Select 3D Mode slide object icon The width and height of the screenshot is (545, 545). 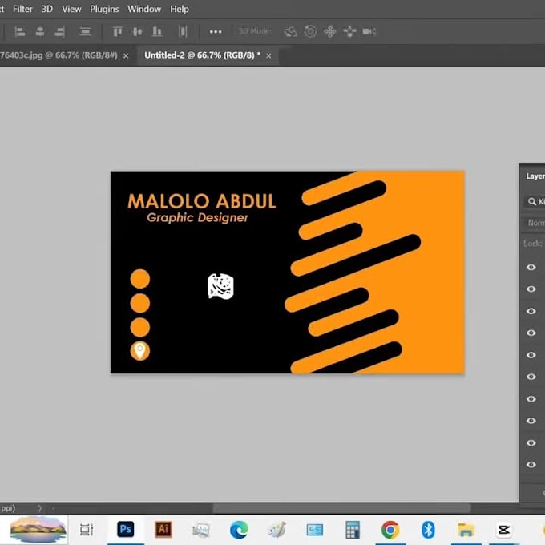(349, 31)
